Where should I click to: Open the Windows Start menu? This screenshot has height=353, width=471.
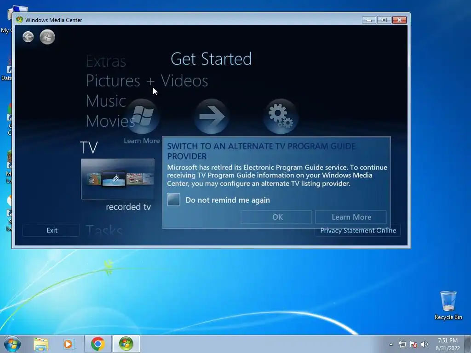(x=12, y=344)
